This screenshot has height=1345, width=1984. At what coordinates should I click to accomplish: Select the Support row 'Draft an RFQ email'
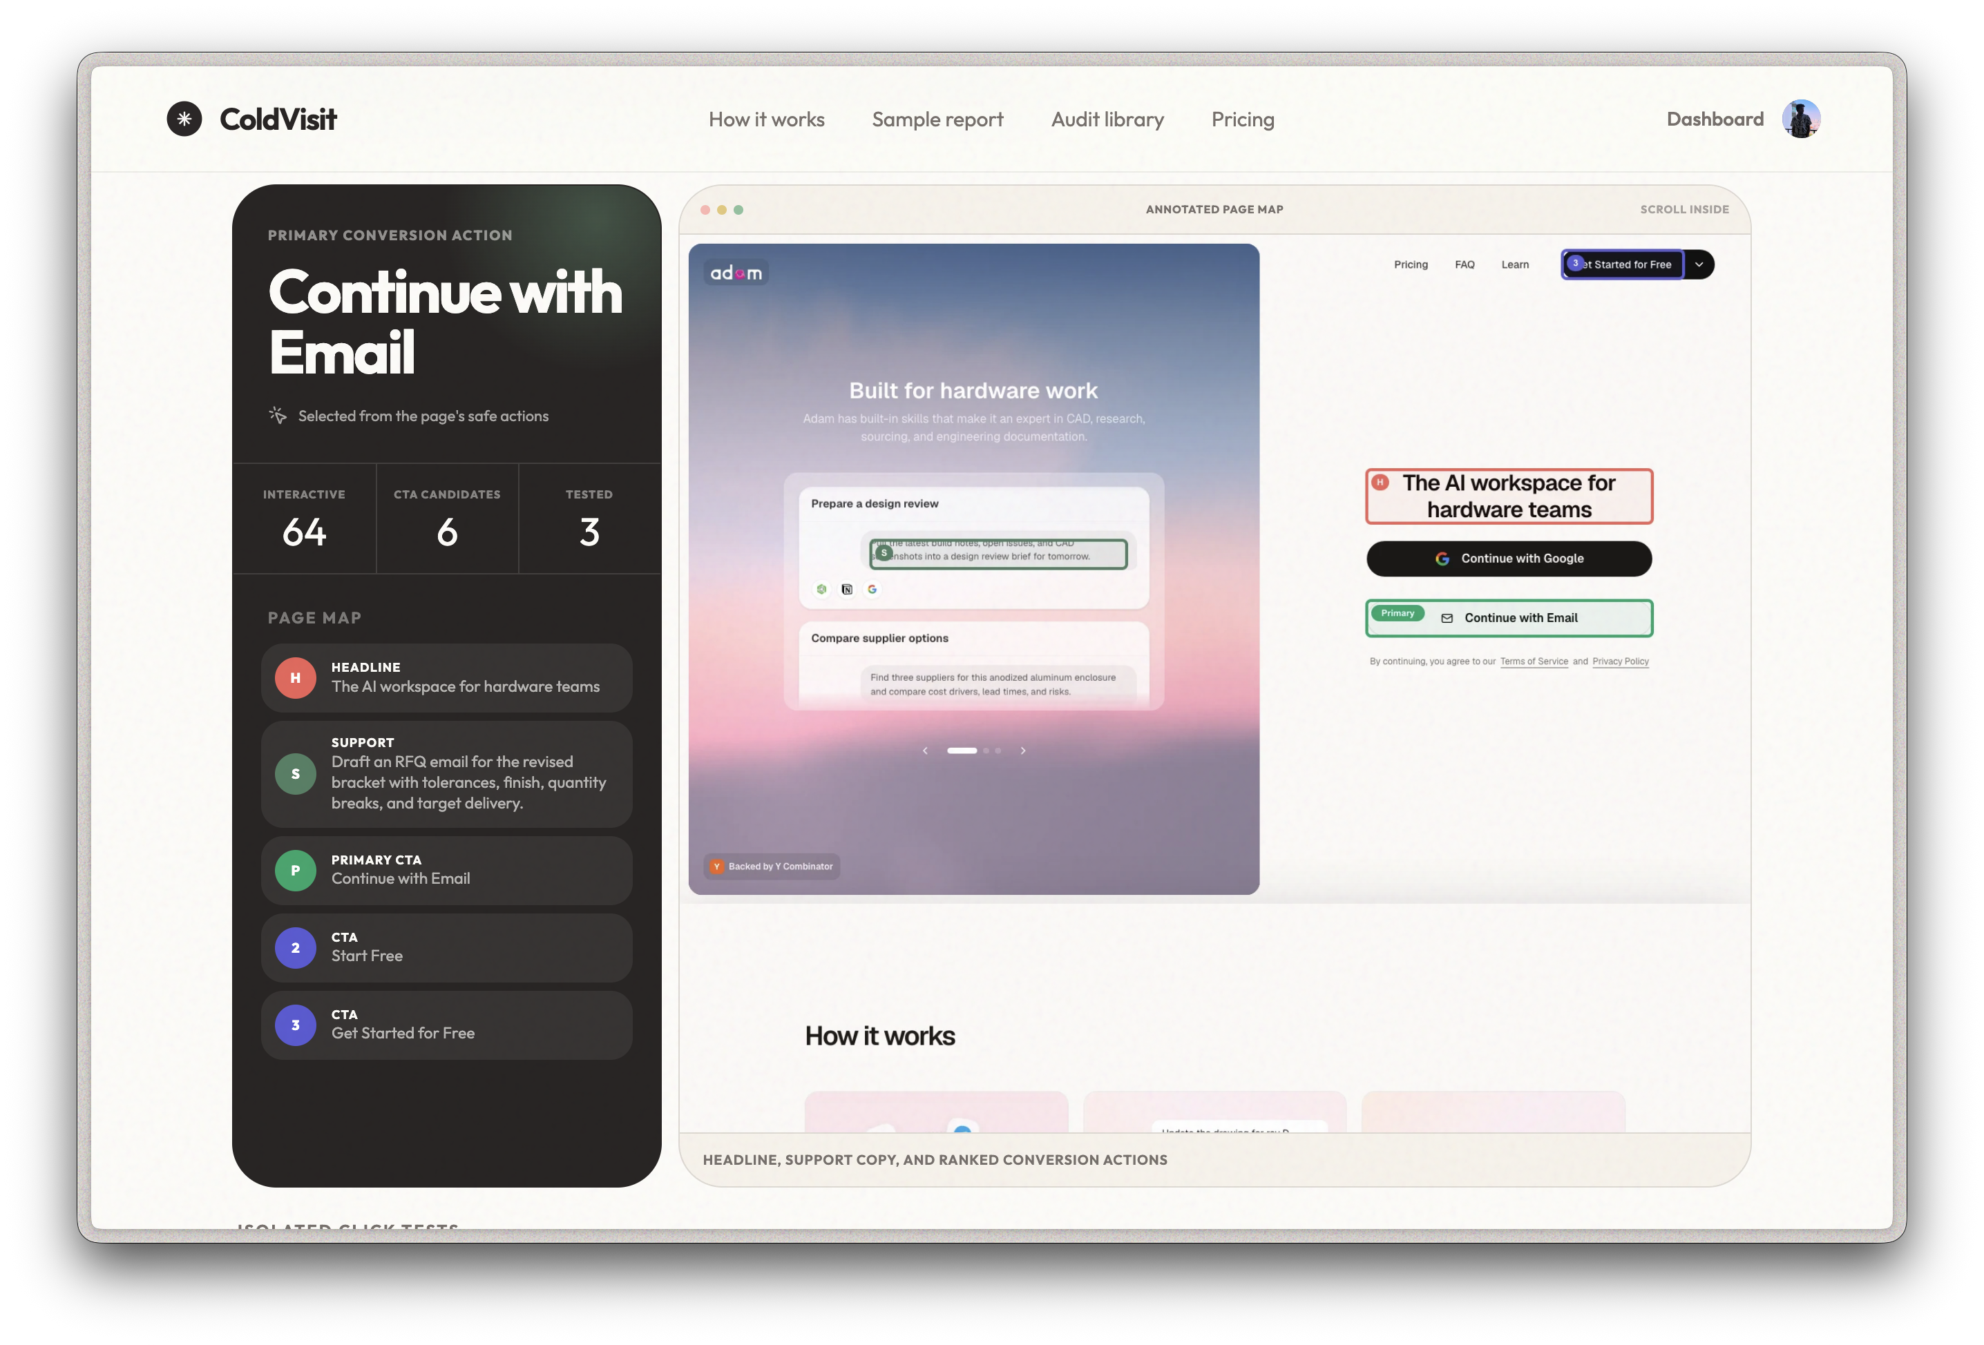446,773
